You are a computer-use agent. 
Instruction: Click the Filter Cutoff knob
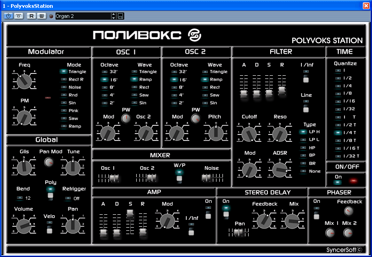[249, 134]
